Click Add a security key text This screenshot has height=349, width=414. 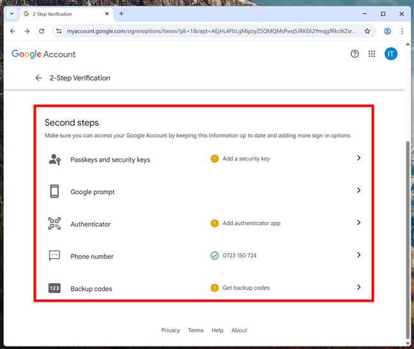click(x=246, y=159)
